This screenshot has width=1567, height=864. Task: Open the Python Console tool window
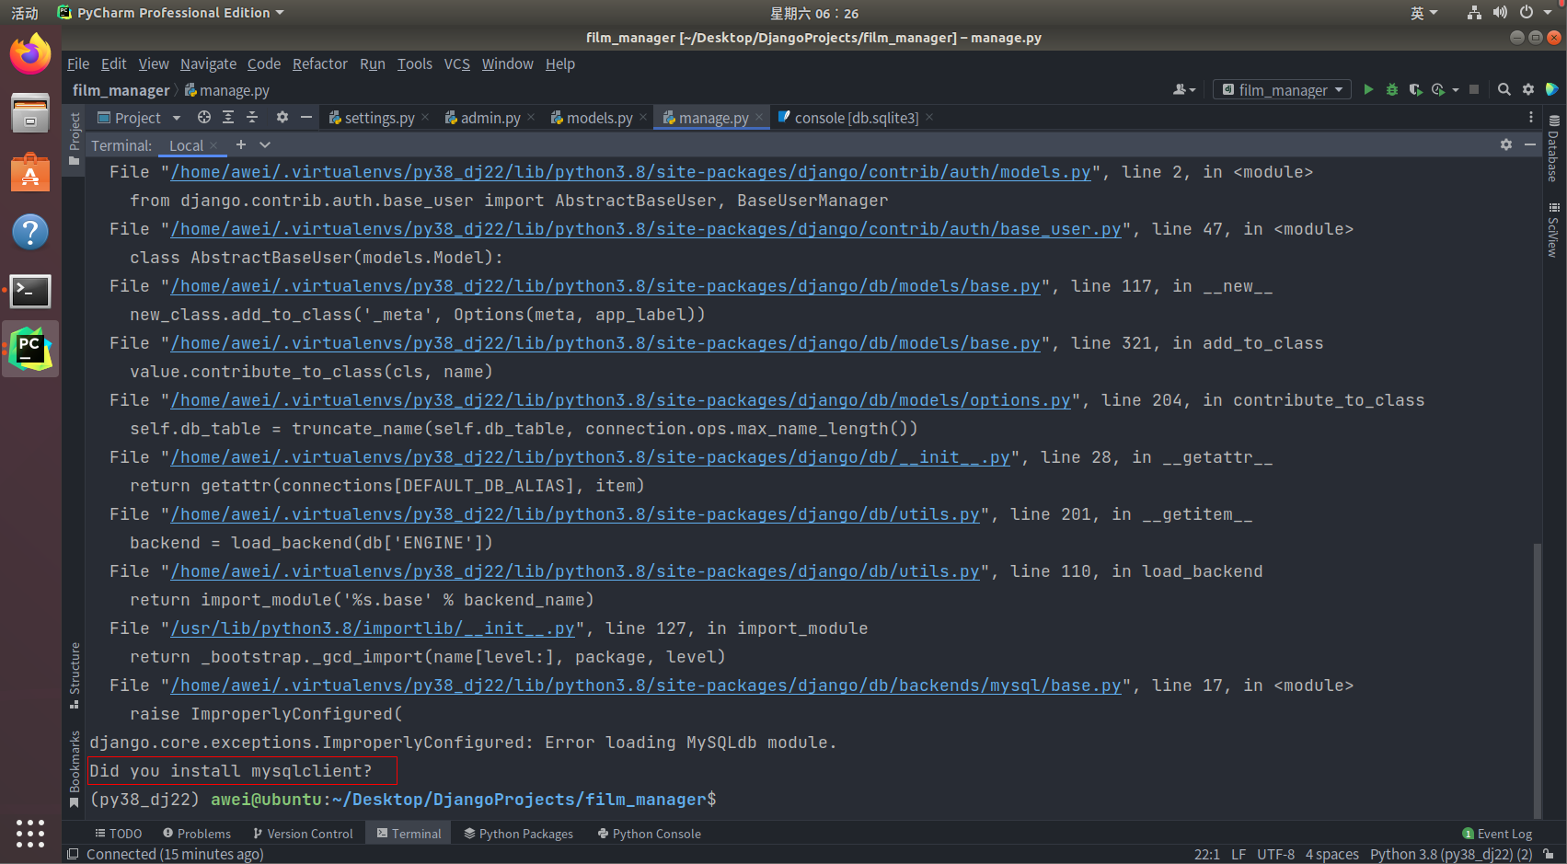[650, 834]
